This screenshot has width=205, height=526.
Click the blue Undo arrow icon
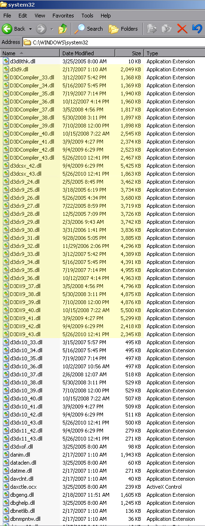197,29
